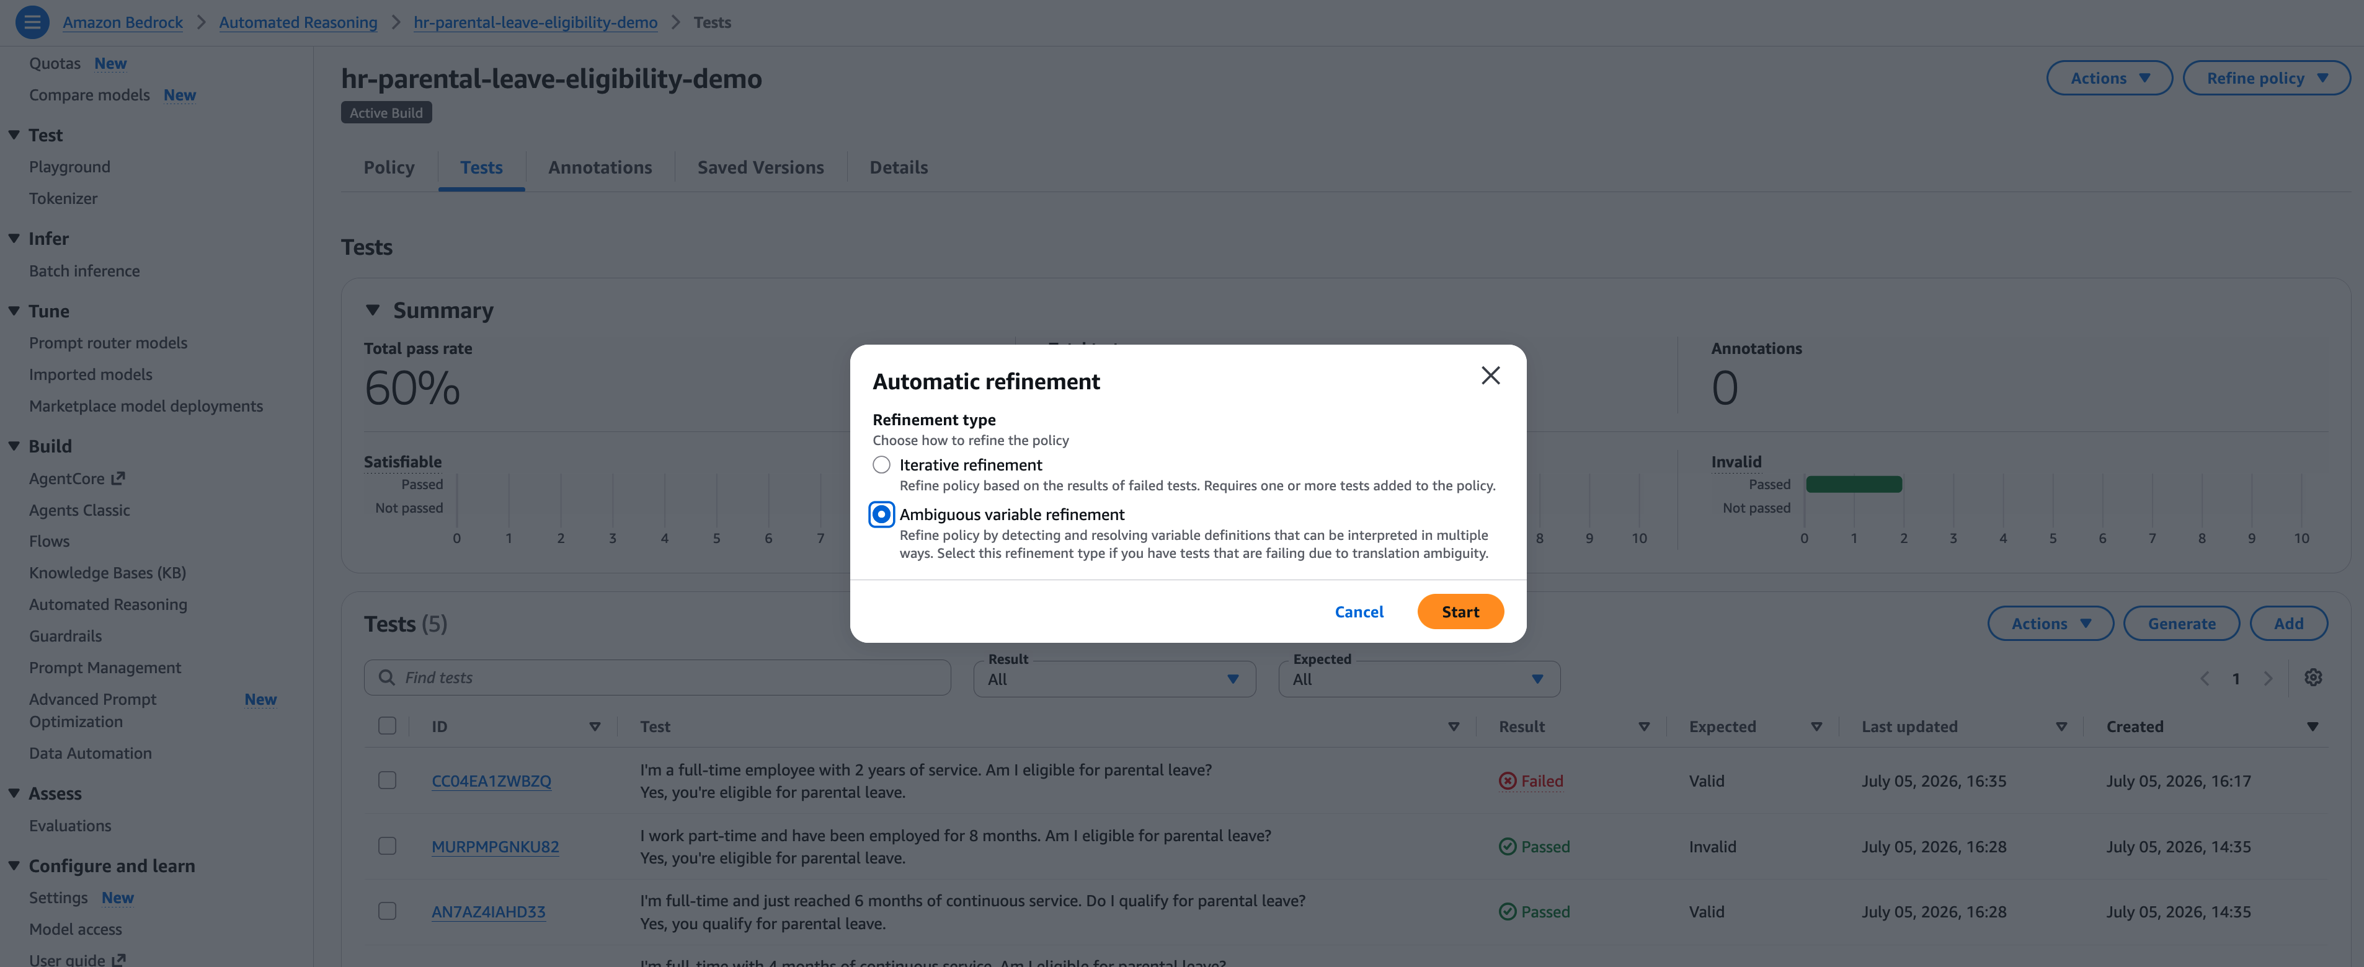Switch to the Tests tab
Image resolution: width=2364 pixels, height=967 pixels.
tap(481, 167)
